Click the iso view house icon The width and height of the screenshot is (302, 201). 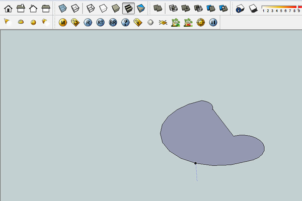8,8
